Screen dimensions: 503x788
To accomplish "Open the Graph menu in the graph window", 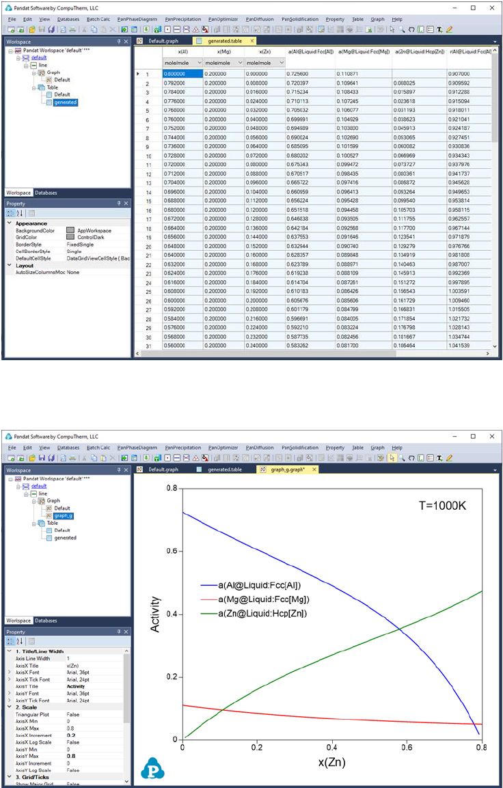I will [x=377, y=448].
